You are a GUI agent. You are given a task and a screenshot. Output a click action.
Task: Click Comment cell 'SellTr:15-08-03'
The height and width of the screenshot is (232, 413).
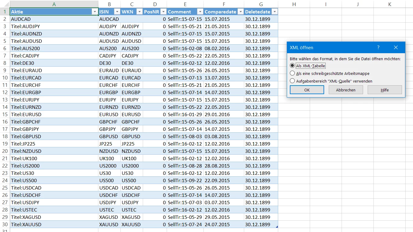[185, 136]
